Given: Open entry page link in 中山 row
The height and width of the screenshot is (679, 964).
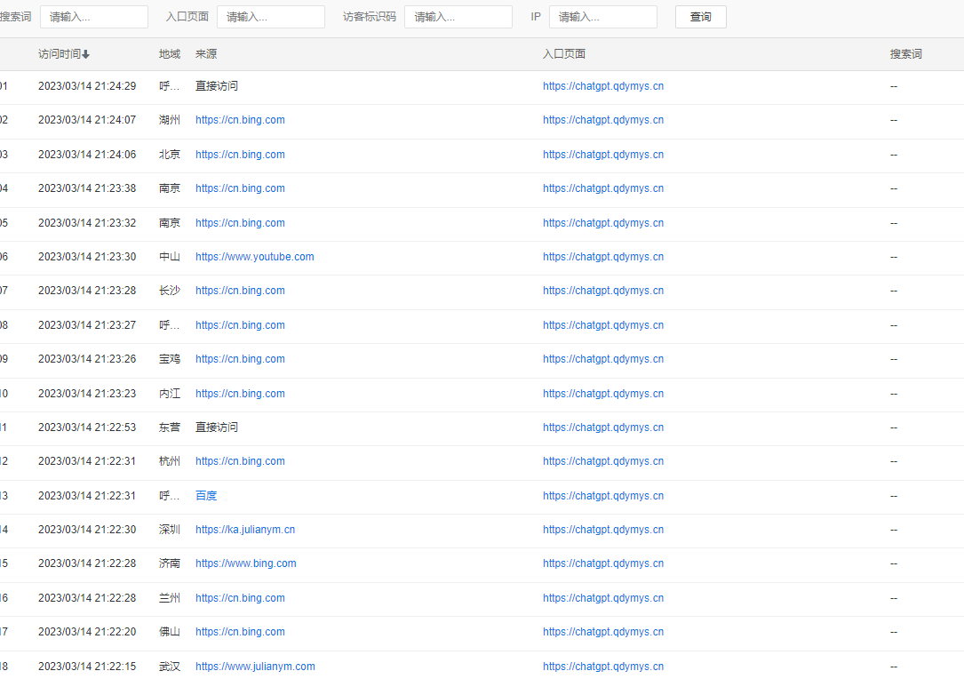Looking at the screenshot, I should pyautogui.click(x=603, y=257).
